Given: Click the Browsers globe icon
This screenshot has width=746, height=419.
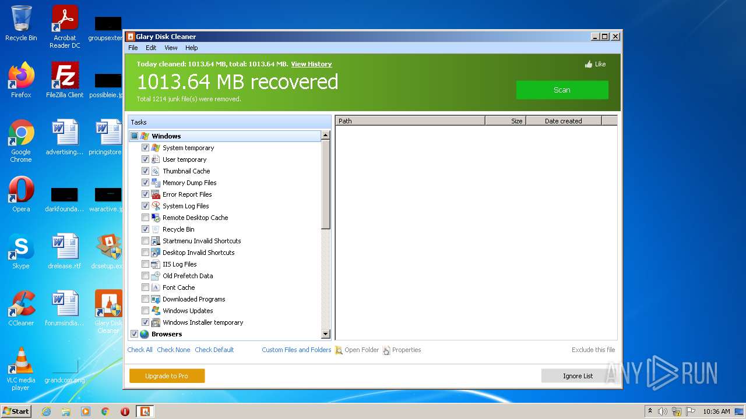Looking at the screenshot, I should (145, 334).
